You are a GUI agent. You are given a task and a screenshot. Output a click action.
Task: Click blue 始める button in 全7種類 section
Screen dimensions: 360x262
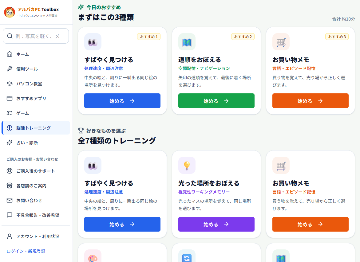pyautogui.click(x=122, y=224)
